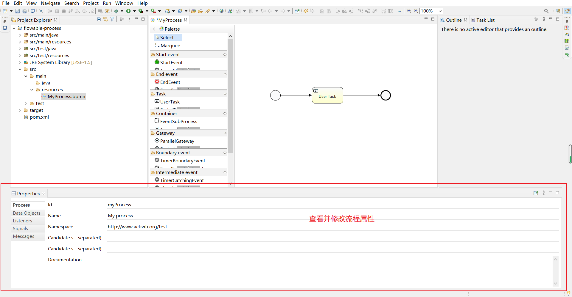
Task: Select the ParallelGateway palette entry
Action: point(177,141)
